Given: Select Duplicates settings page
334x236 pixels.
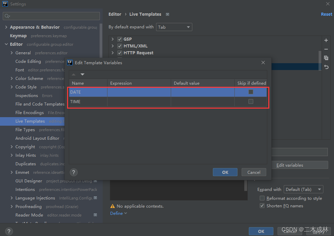Looking at the screenshot, I should [26, 164].
